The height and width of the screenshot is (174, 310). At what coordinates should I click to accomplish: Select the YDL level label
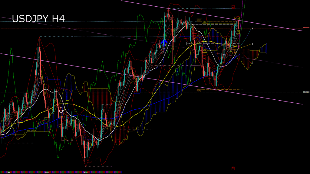(x=205, y=50)
